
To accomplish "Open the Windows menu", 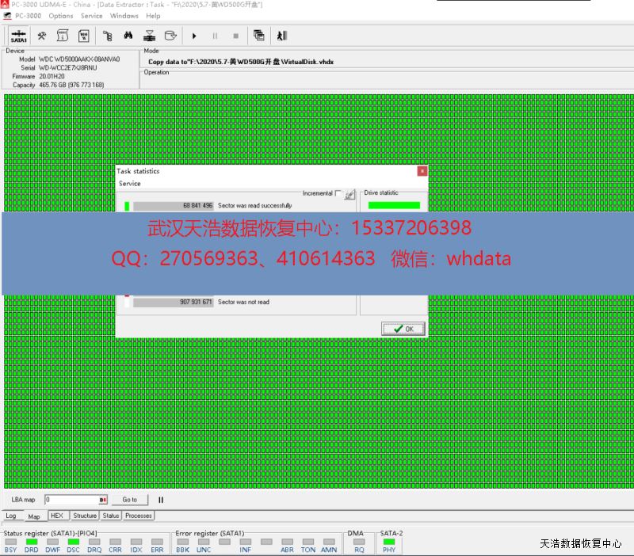I will tap(124, 16).
